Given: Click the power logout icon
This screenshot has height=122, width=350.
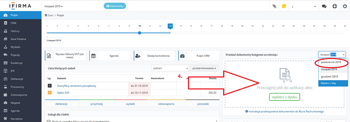Looking at the screenshot, I should tap(345, 6).
